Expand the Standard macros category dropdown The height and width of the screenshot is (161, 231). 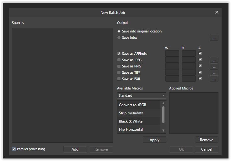click(x=142, y=95)
